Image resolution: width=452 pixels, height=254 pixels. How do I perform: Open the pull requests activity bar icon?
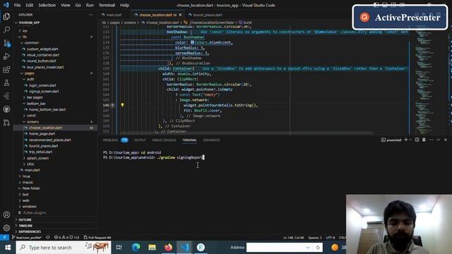6,122
